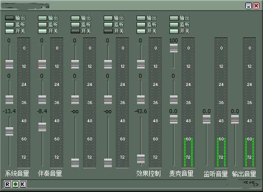The width and height of the screenshot is (263, 192).
Task: Click the R button in bottom bar
Action: (x=8, y=184)
